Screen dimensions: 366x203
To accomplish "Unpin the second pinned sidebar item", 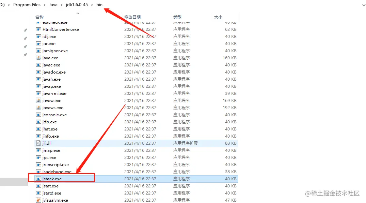I will [x=25, y=38].
